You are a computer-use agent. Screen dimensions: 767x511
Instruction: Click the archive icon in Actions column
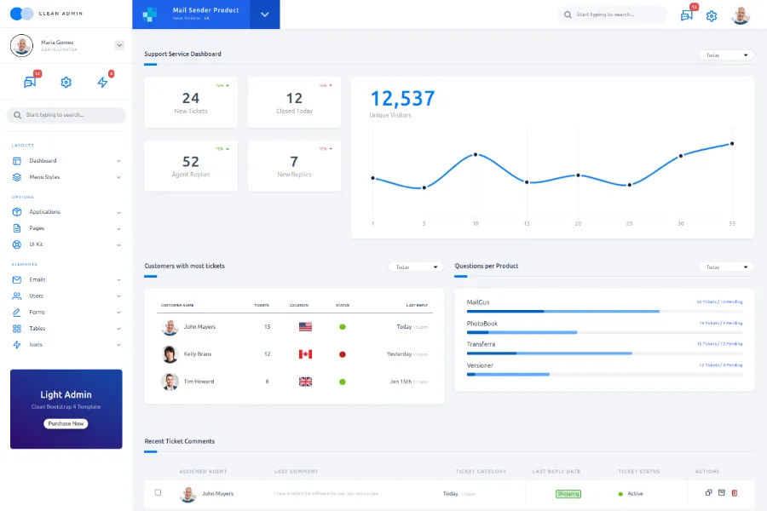722,493
